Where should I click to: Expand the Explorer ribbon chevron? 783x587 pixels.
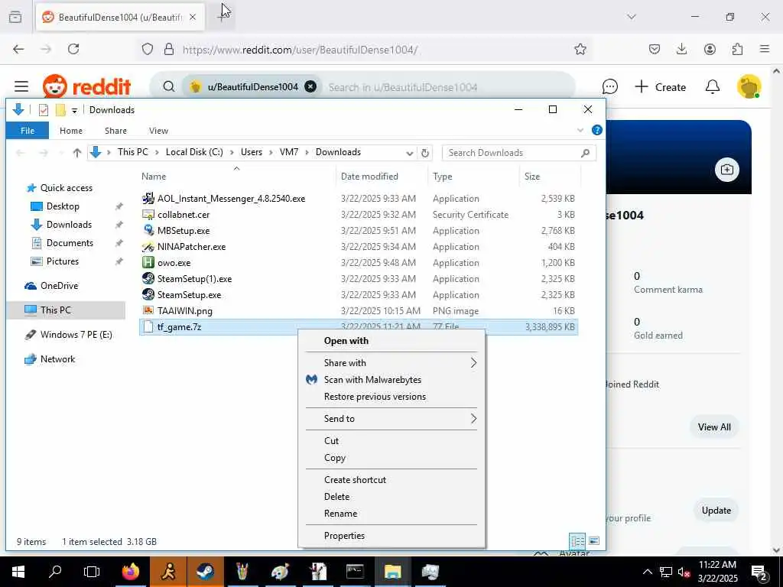(580, 130)
